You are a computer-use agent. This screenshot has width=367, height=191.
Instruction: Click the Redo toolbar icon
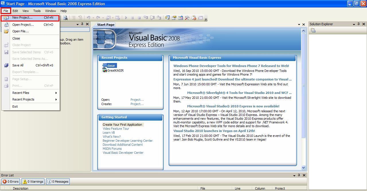click(x=98, y=18)
